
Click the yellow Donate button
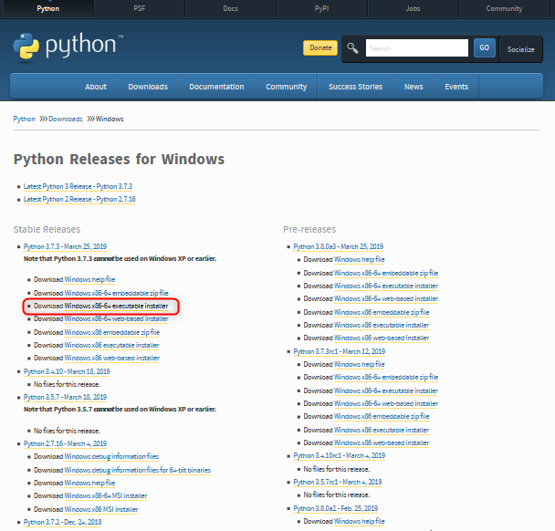(x=320, y=47)
